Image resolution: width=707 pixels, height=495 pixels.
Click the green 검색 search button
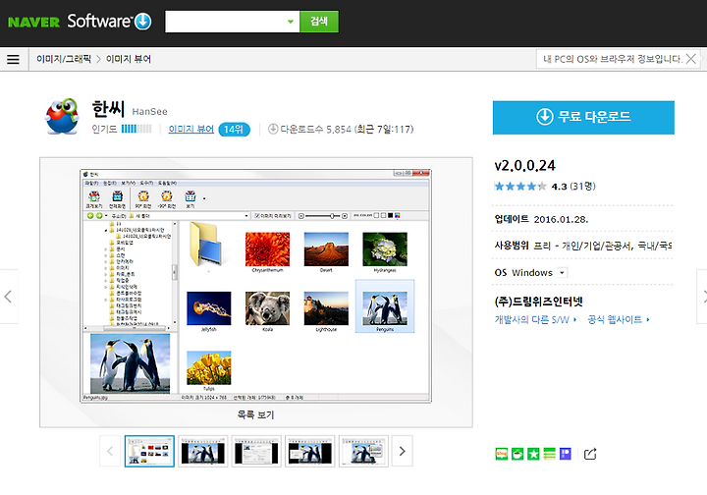[x=319, y=22]
